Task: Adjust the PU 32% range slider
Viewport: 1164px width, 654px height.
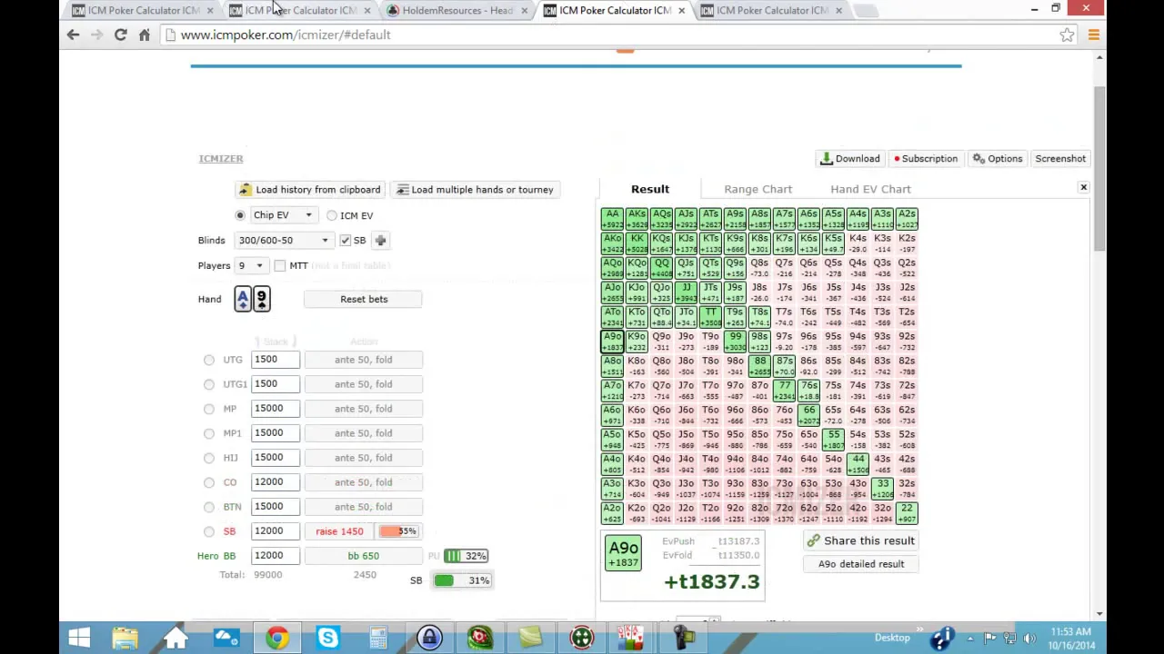Action: pos(466,556)
